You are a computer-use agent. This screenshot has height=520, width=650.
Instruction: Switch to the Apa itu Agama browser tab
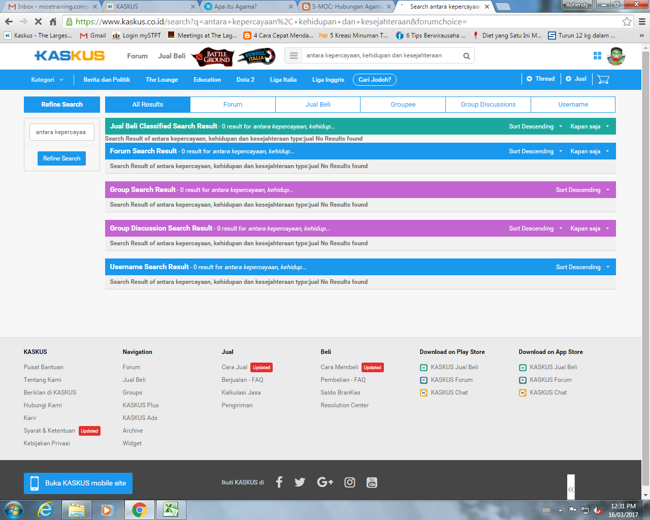point(248,7)
